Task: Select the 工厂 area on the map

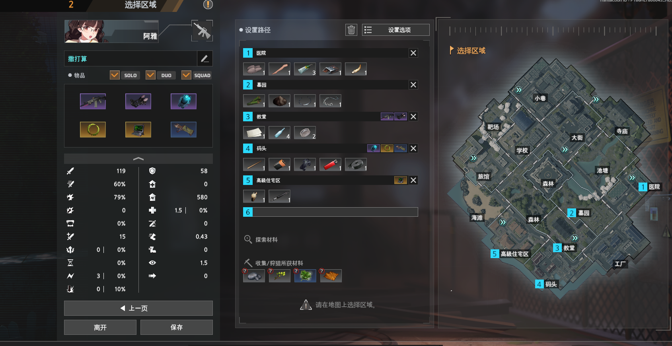Action: click(620, 264)
